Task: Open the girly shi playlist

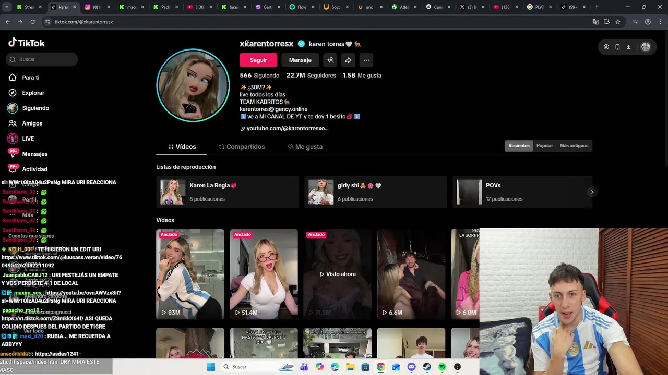Action: tap(376, 192)
